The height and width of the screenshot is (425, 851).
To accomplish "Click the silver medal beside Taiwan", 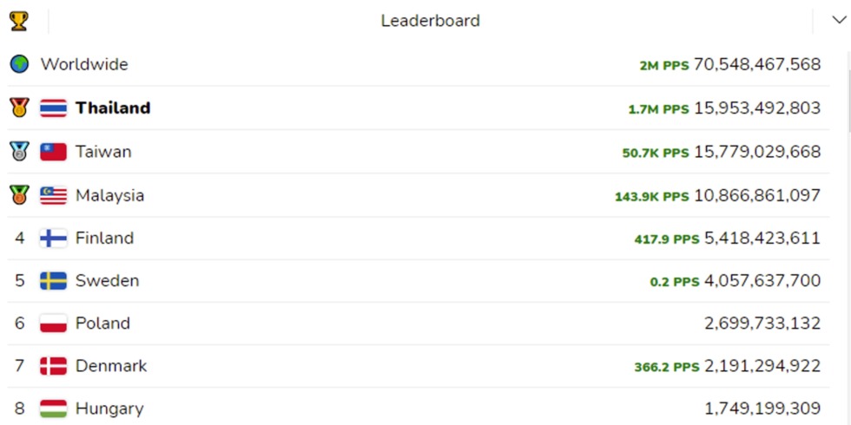I will [x=19, y=151].
